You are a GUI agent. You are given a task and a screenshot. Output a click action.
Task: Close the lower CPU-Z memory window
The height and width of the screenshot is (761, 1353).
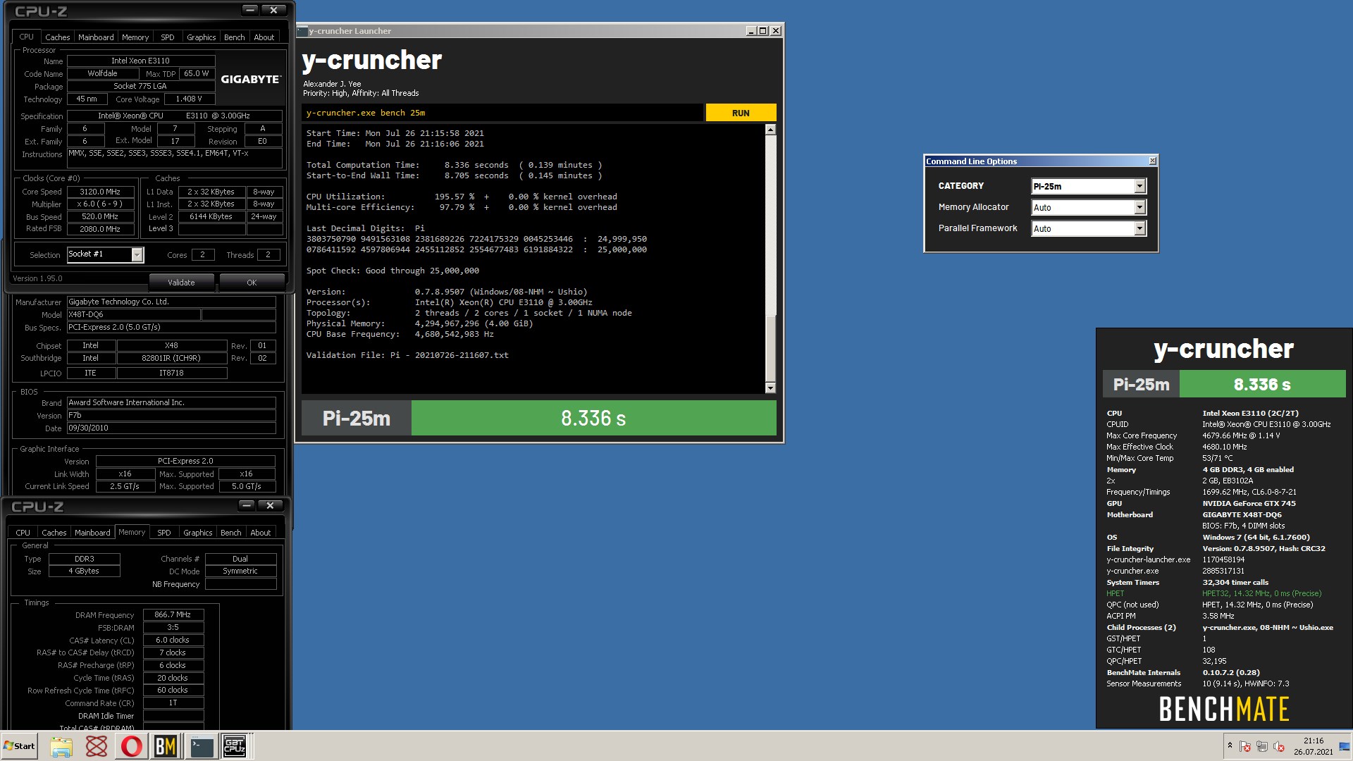(x=270, y=505)
